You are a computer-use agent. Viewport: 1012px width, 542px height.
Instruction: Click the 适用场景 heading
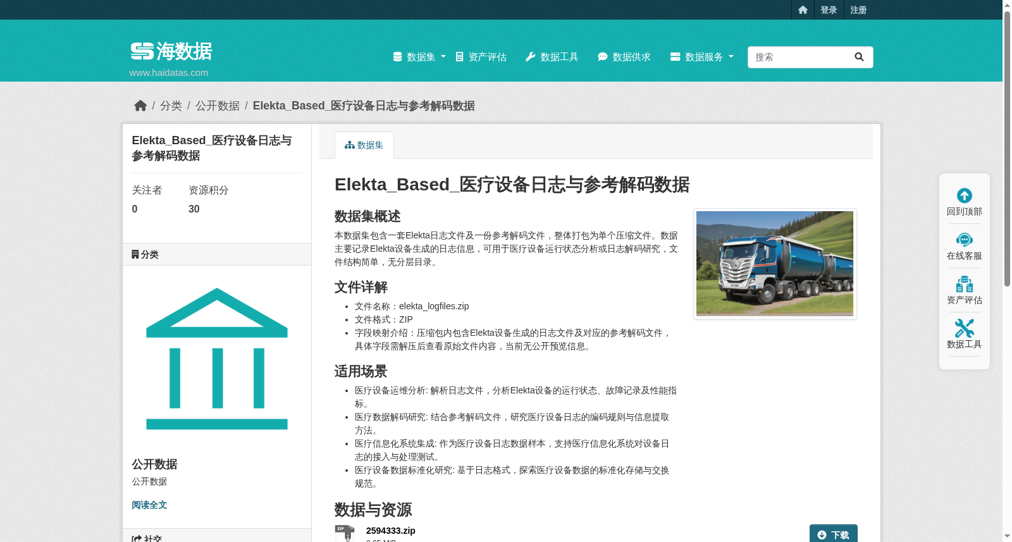[x=361, y=371]
